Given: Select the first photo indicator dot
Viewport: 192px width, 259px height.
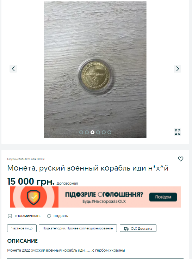Looking at the screenshot, I should click(x=81, y=132).
